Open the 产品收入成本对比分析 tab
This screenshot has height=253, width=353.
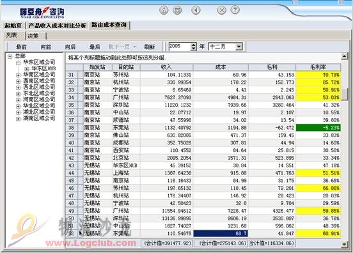(x=57, y=26)
